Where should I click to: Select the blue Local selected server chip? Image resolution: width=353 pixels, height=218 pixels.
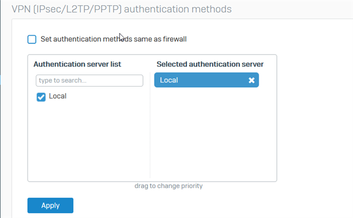point(206,80)
